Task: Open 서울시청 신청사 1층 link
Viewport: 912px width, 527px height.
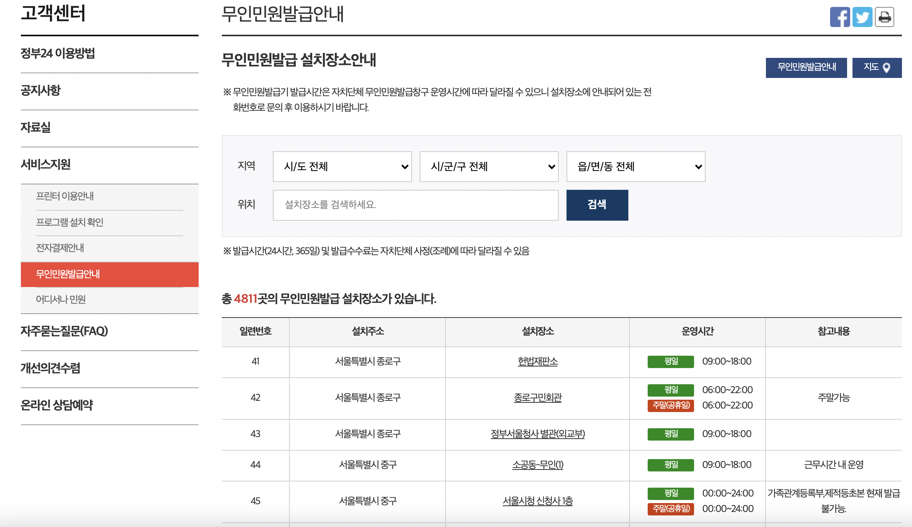Action: click(538, 501)
